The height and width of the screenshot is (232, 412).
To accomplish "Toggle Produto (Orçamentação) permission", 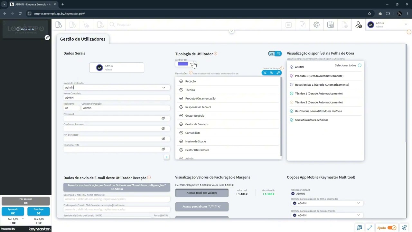I will tap(181, 98).
